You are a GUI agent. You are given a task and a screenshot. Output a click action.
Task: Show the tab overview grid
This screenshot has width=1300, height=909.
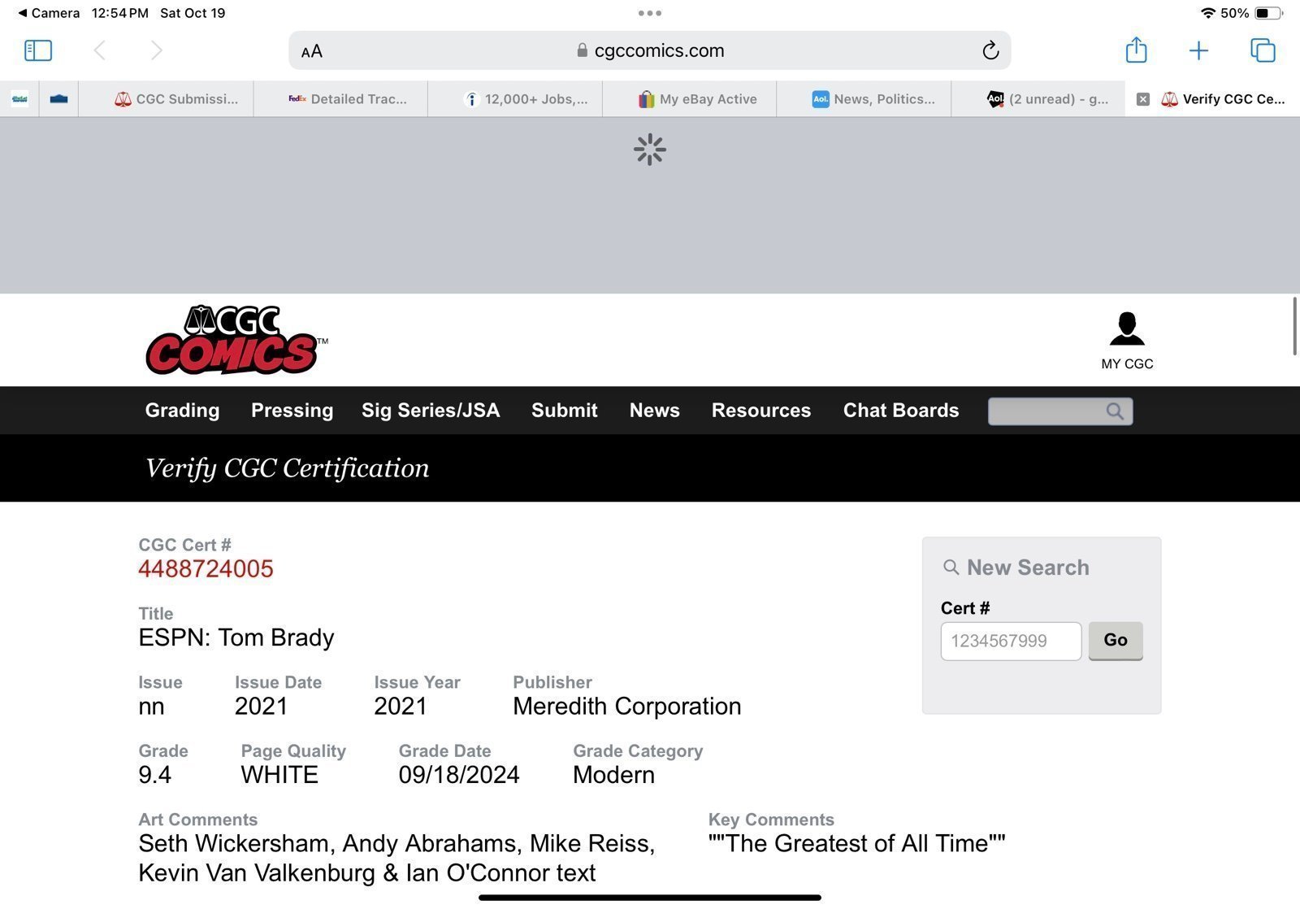1263,50
